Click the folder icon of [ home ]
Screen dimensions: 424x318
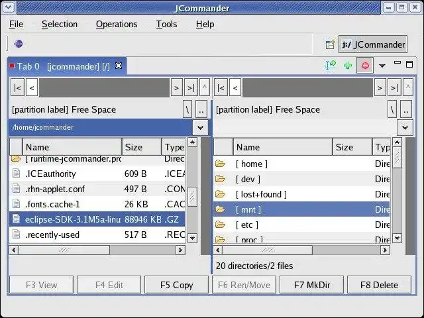click(221, 164)
